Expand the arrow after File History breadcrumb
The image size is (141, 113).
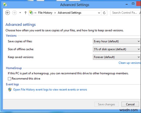click(x=55, y=13)
